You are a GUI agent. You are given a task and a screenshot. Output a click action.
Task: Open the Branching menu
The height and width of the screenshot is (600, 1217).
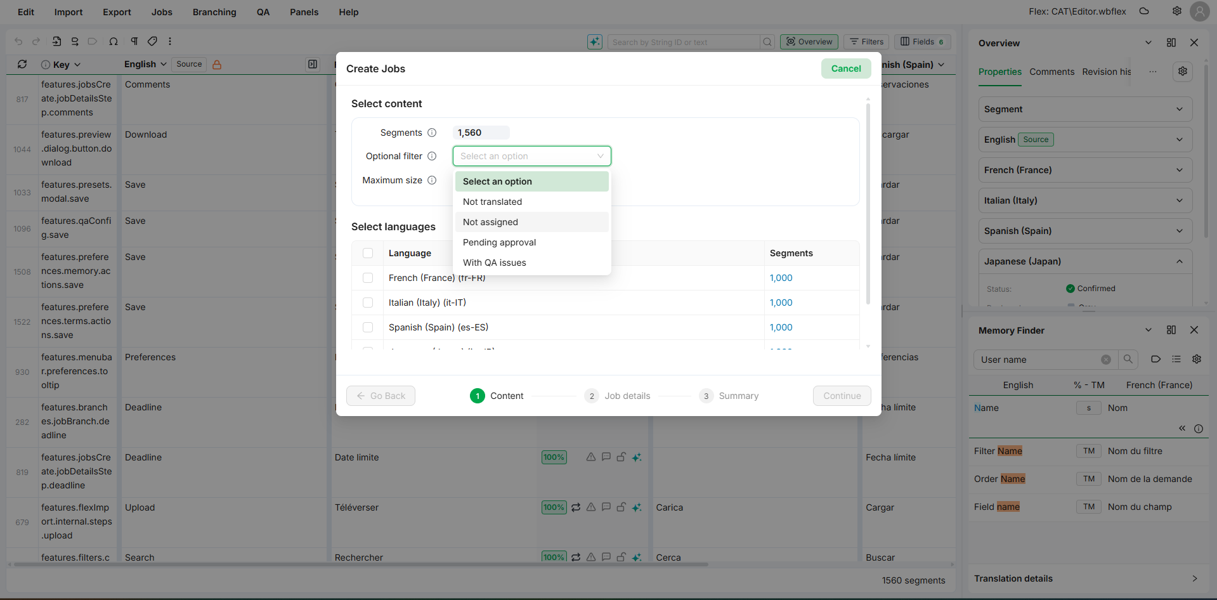click(x=214, y=12)
